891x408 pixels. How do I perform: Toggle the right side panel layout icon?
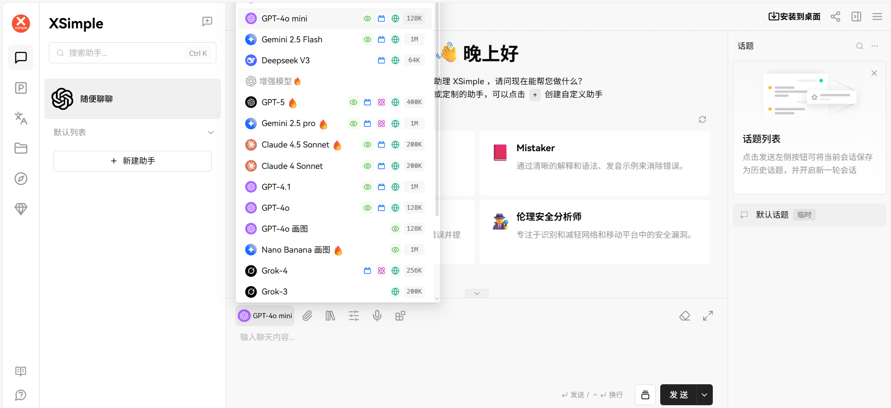(856, 17)
